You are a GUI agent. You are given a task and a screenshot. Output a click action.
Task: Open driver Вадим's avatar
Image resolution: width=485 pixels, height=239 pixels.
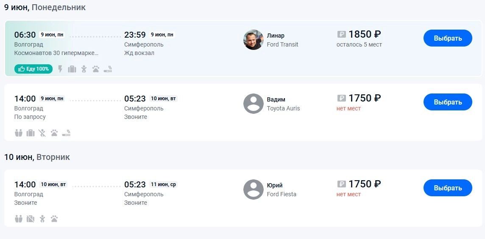coord(254,104)
